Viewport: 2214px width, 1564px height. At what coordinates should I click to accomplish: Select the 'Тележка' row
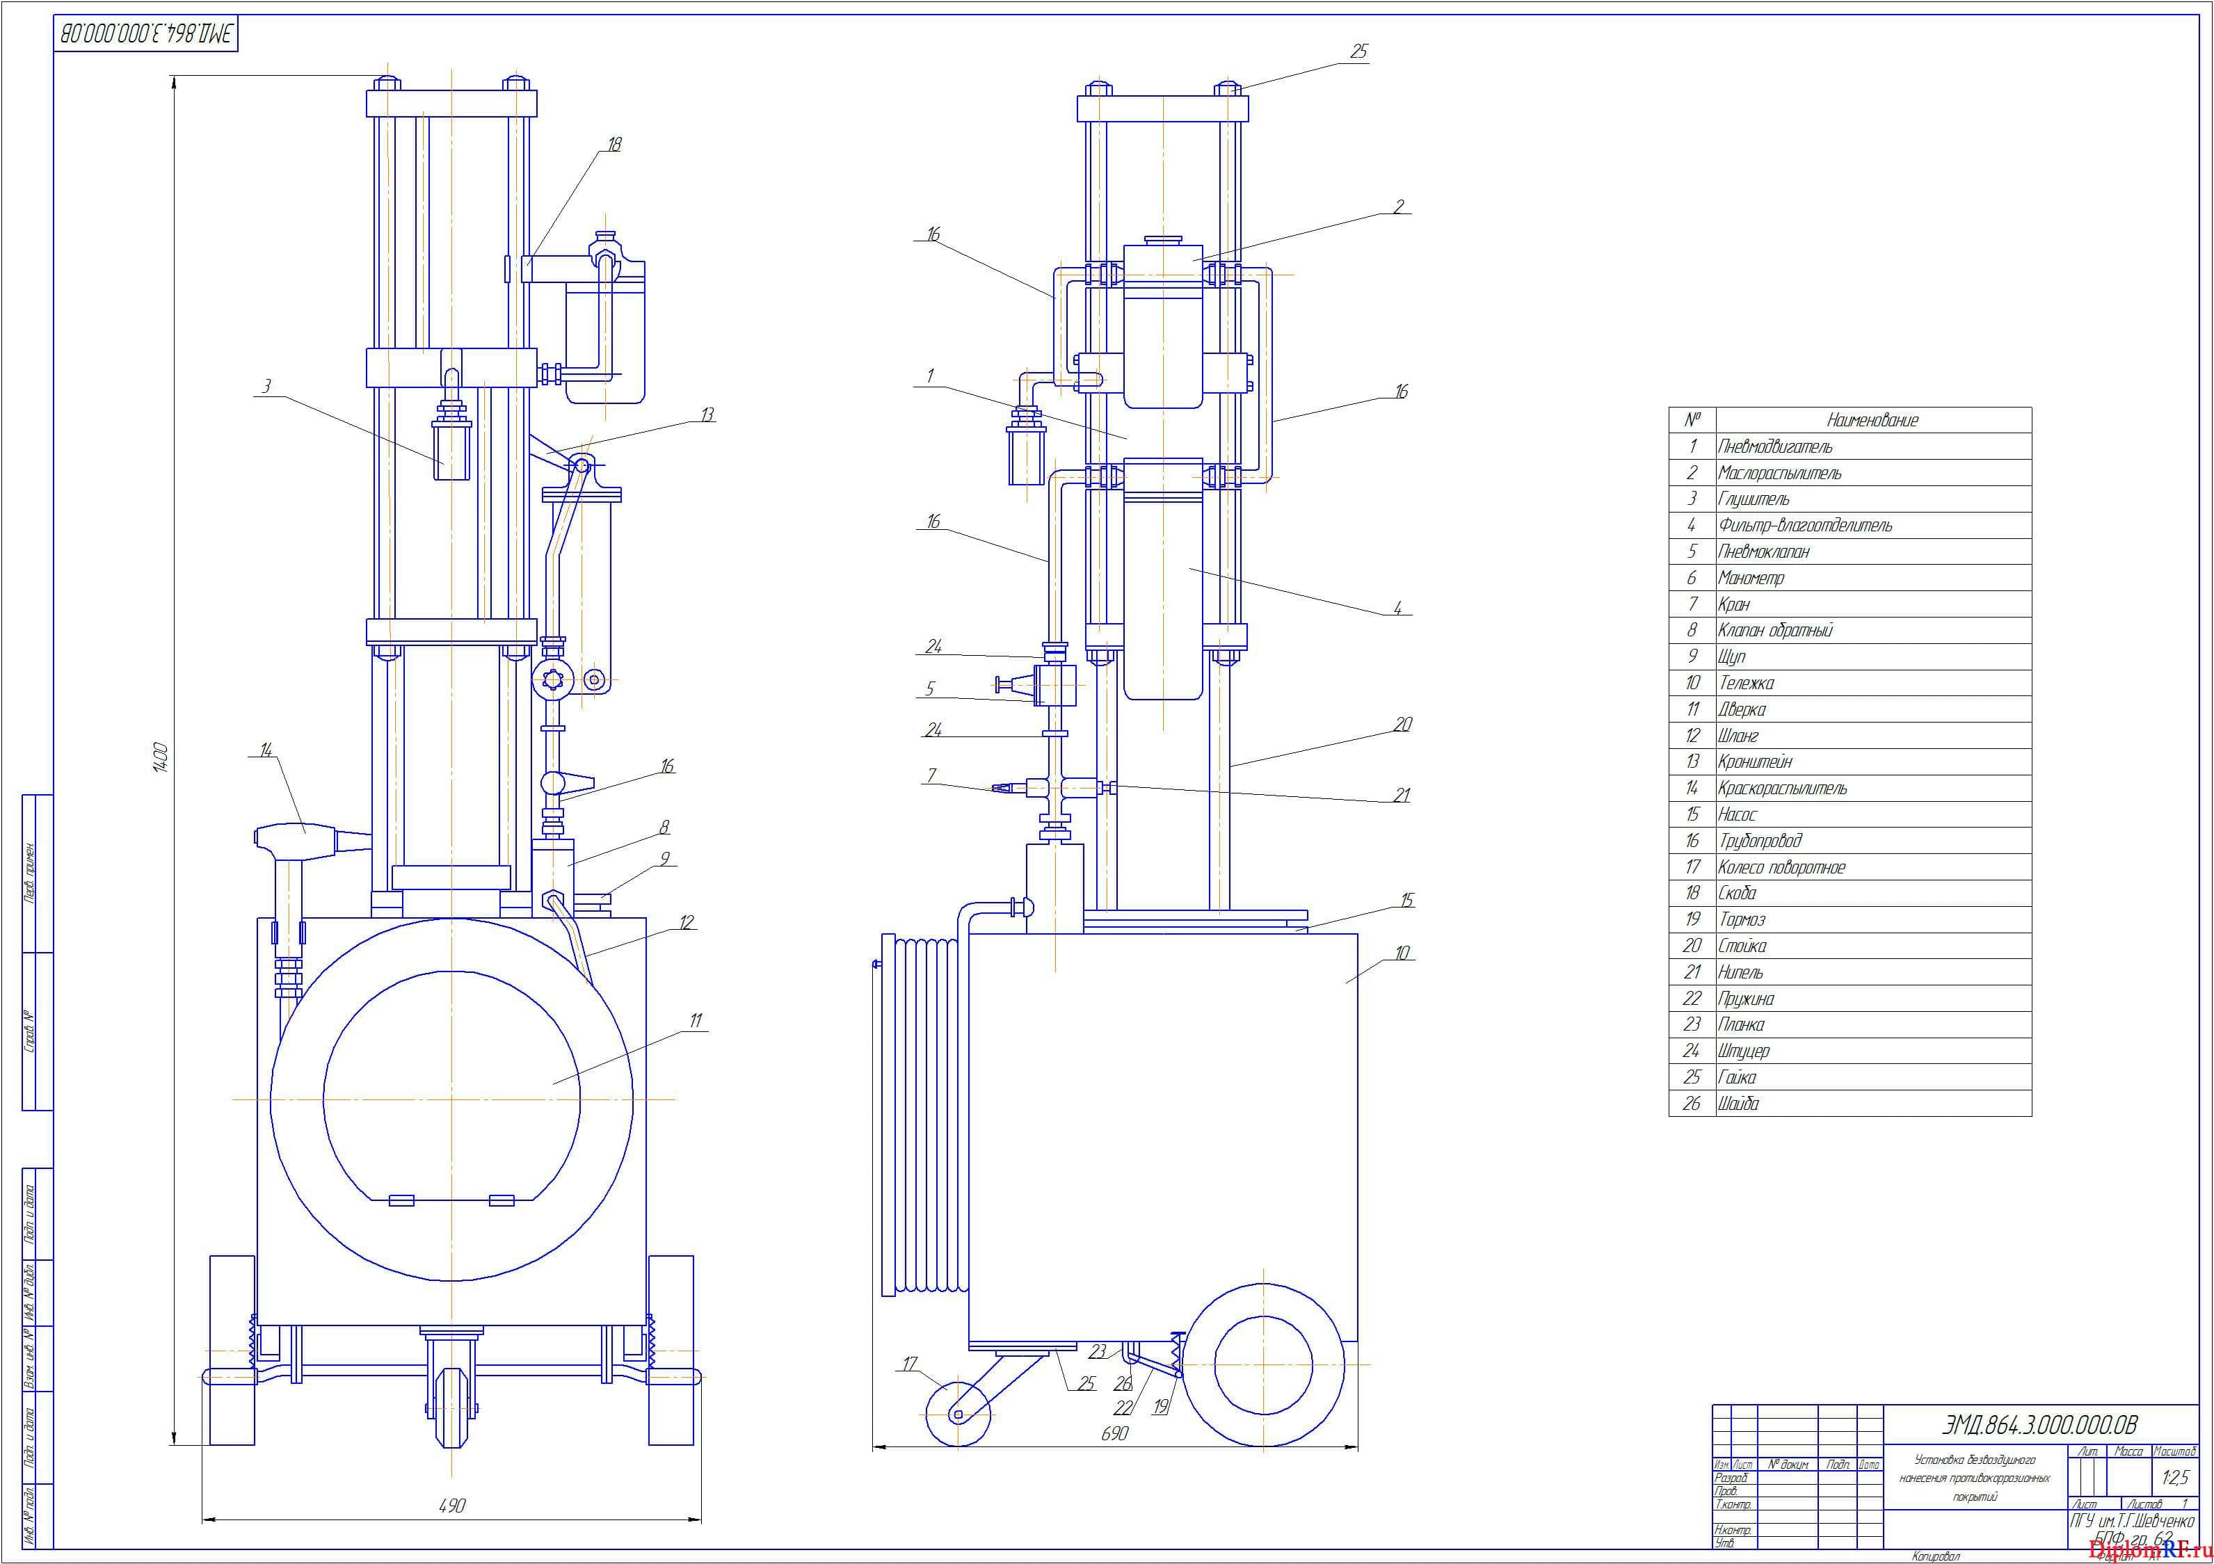point(1850,683)
